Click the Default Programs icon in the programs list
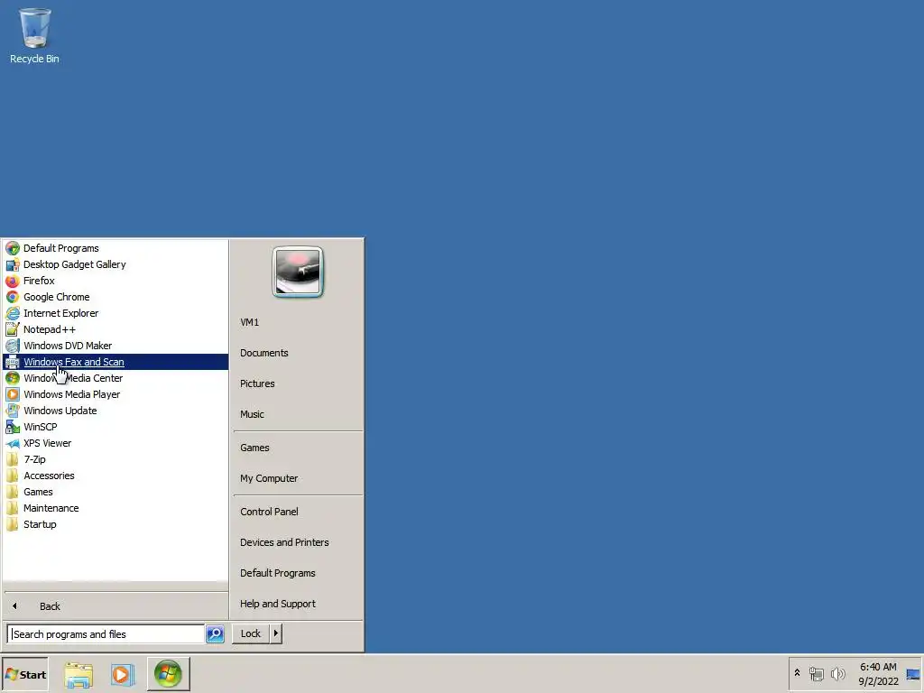 click(x=13, y=248)
